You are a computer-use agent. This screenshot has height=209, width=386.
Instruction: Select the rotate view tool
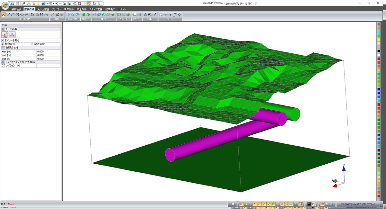click(x=89, y=4)
